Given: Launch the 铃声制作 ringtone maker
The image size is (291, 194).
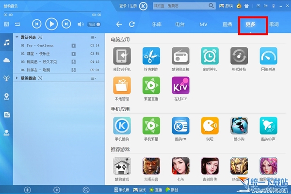Looking at the screenshot, I should 151,56.
